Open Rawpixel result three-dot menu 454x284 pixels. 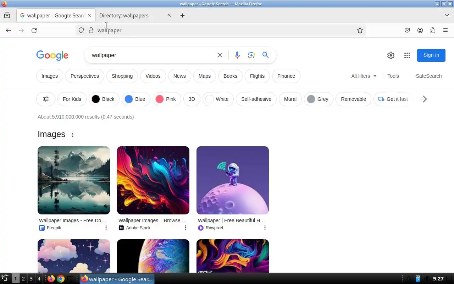pyautogui.click(x=265, y=228)
